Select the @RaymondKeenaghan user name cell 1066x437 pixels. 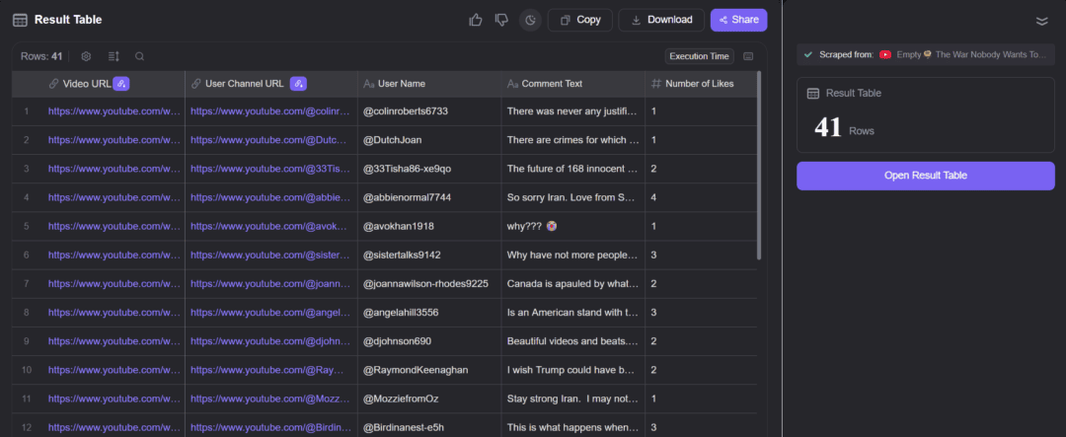429,370
